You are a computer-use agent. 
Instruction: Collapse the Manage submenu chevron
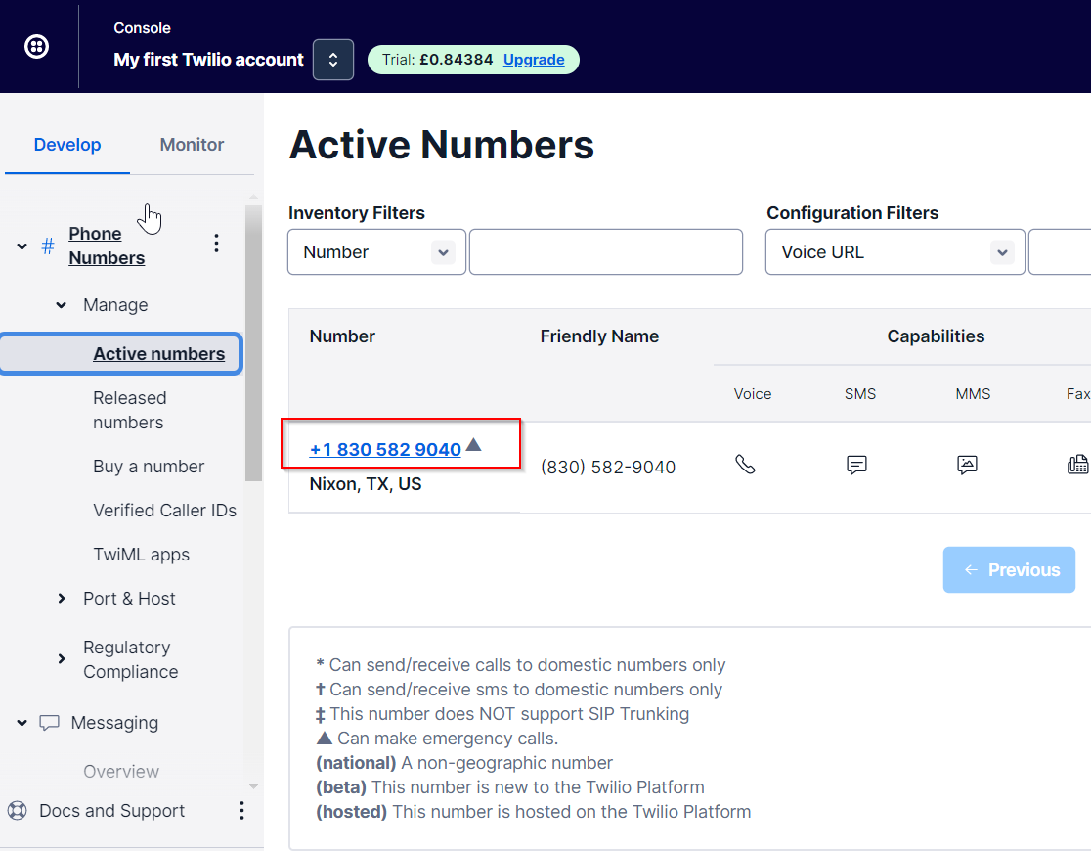(x=62, y=305)
